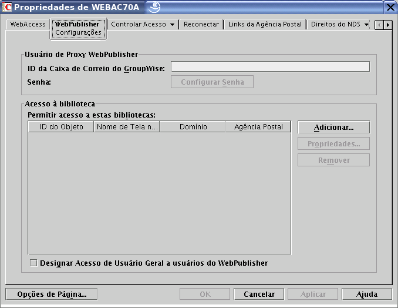Image resolution: width=398 pixels, height=308 pixels.
Task: Open Opções de Página...
Action: coord(52,294)
